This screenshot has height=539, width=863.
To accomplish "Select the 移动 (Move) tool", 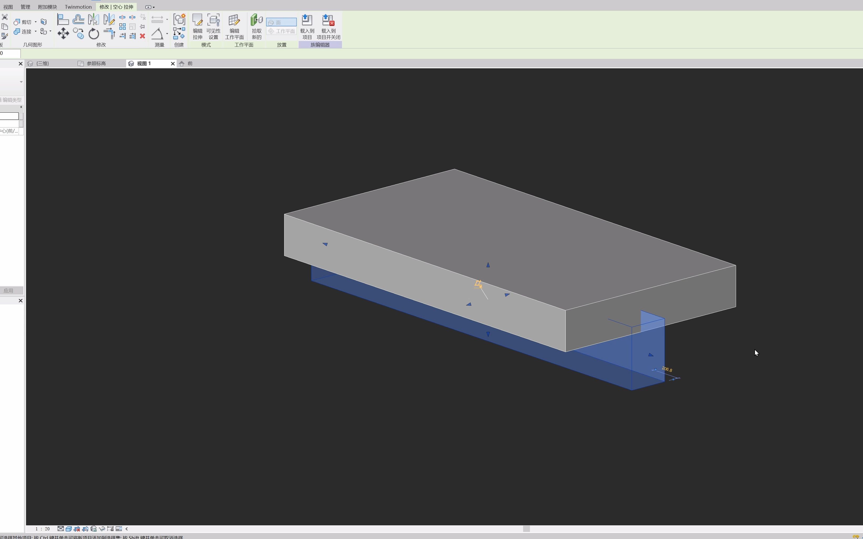I will point(63,33).
